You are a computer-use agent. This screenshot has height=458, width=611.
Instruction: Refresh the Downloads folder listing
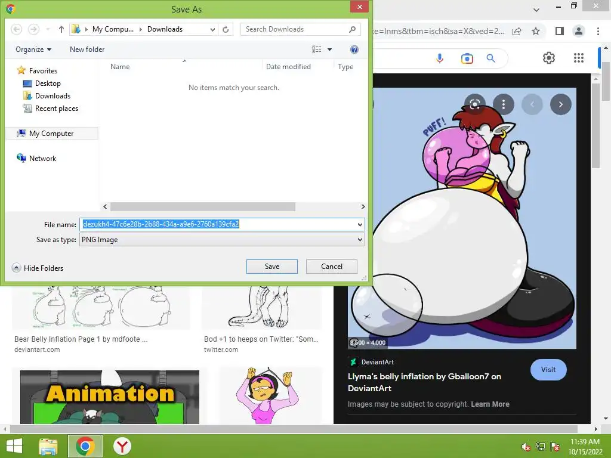click(226, 29)
